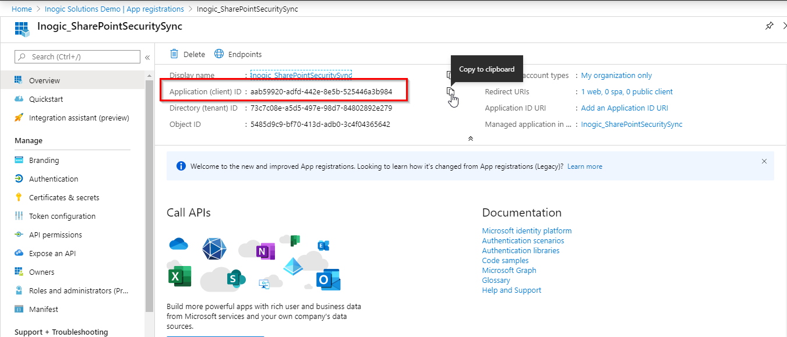This screenshot has width=787, height=337.
Task: Open Authentication scenarios documentation link
Action: pos(523,240)
